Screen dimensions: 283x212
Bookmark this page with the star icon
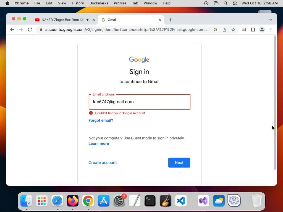pos(233,30)
